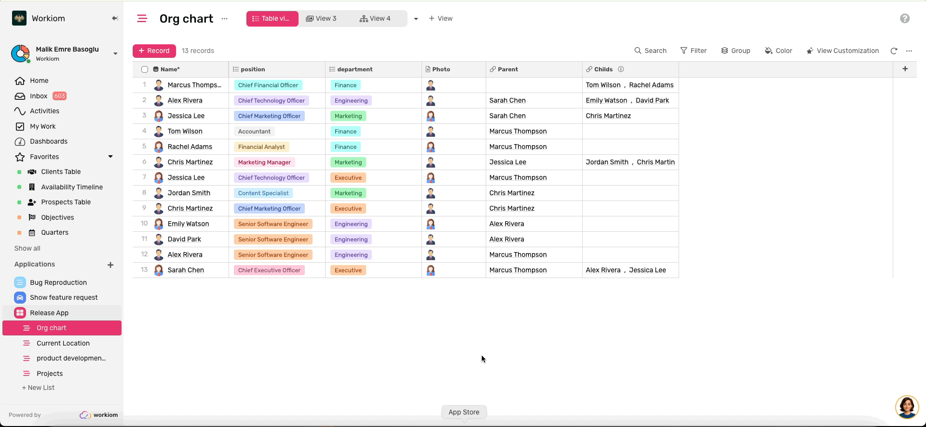Image resolution: width=926 pixels, height=427 pixels.
Task: Toggle the select-all records checkbox
Action: click(x=145, y=69)
